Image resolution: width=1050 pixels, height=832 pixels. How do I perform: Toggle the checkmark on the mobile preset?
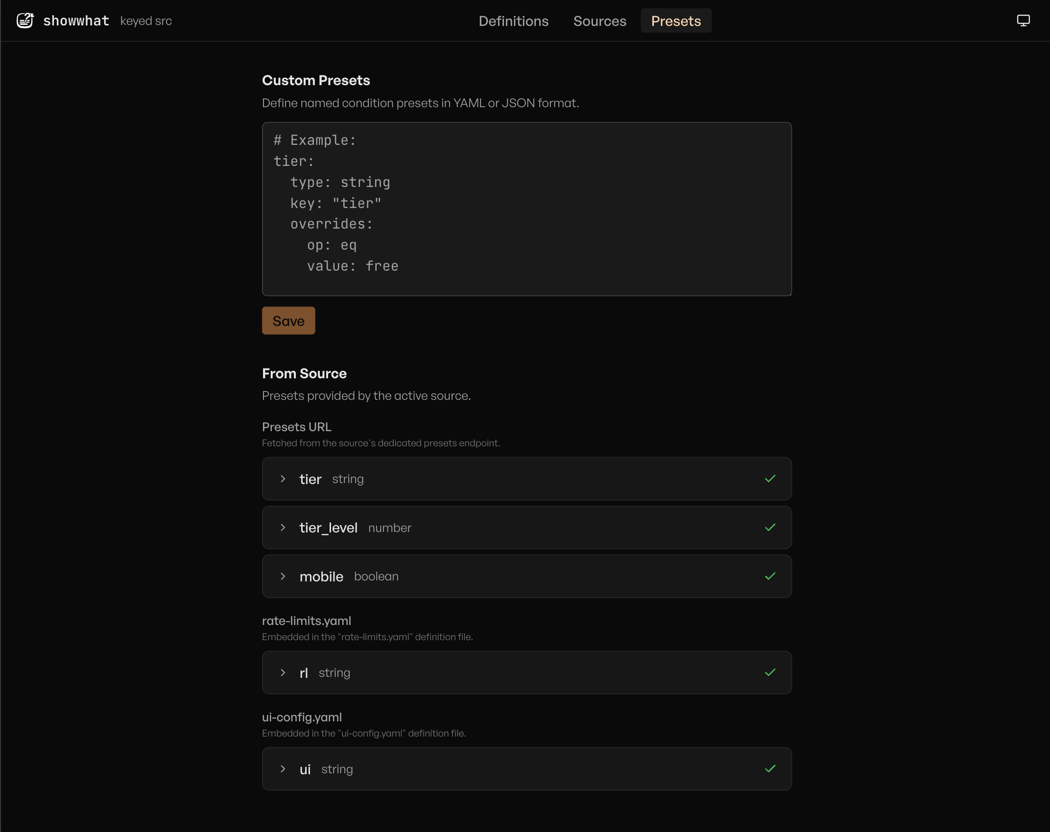769,576
